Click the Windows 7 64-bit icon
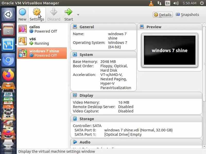Viewport: 206px width, 154px height. tap(23, 53)
